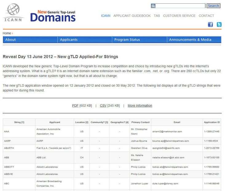Click application ID 1-1766-21421

[x=212, y=174]
